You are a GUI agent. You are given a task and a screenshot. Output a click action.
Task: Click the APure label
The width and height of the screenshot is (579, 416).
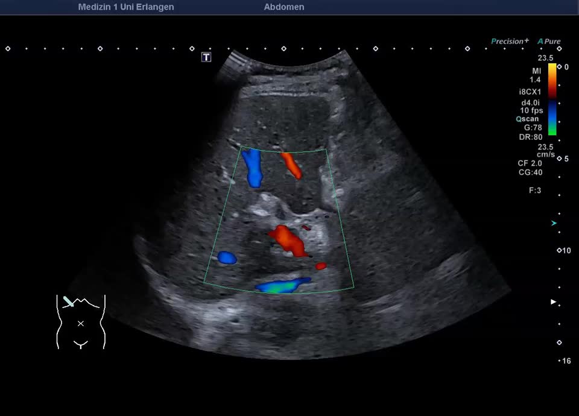point(549,42)
